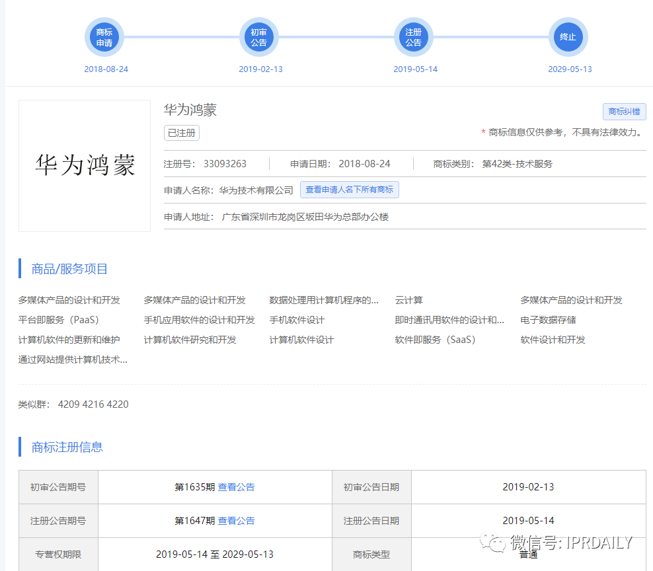Screen dimensions: 653x571
Task: Click the 查看申请人名下所有商标 button
Action: coord(350,190)
